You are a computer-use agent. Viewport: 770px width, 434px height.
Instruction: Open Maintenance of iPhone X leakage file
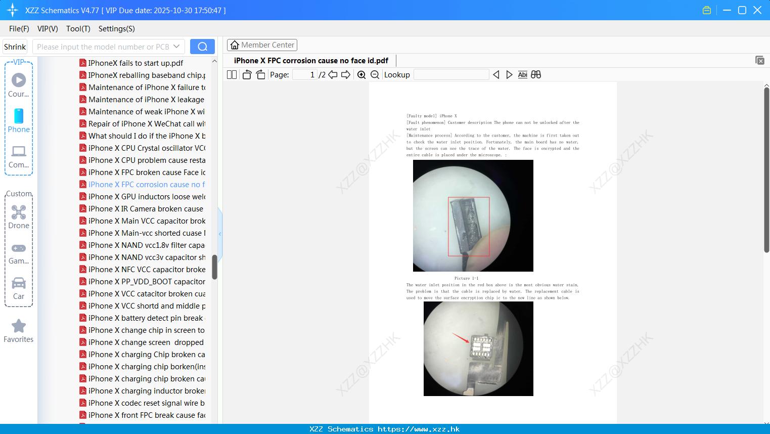coord(146,100)
